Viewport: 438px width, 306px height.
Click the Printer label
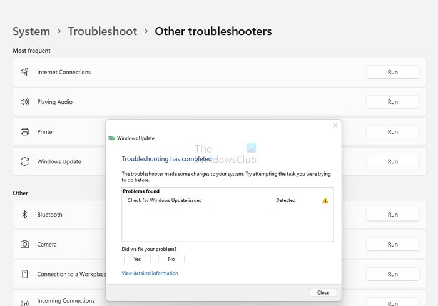pos(46,131)
